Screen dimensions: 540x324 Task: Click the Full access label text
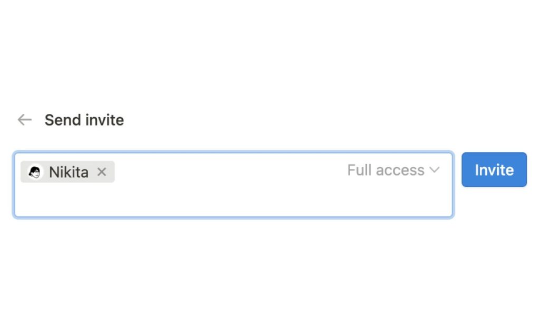385,170
